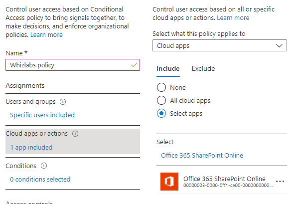Click the Conditions info icon
The width and height of the screenshot is (299, 204).
(44, 166)
